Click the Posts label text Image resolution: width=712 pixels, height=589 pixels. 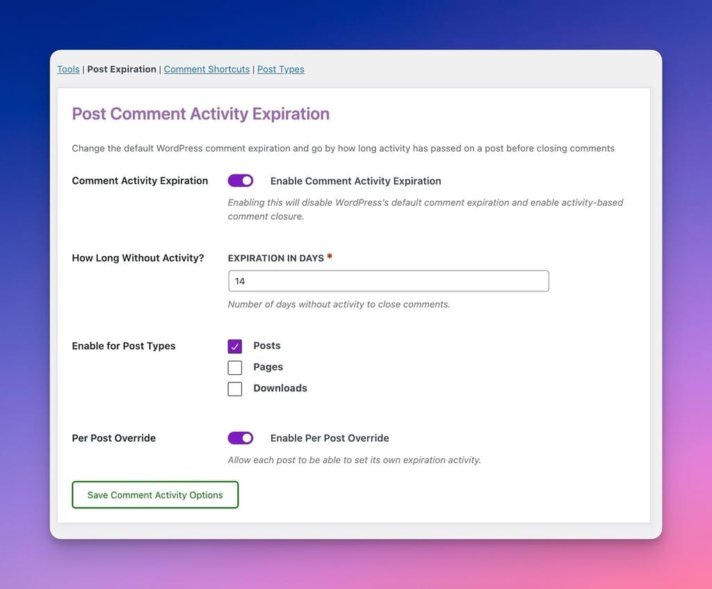(267, 346)
